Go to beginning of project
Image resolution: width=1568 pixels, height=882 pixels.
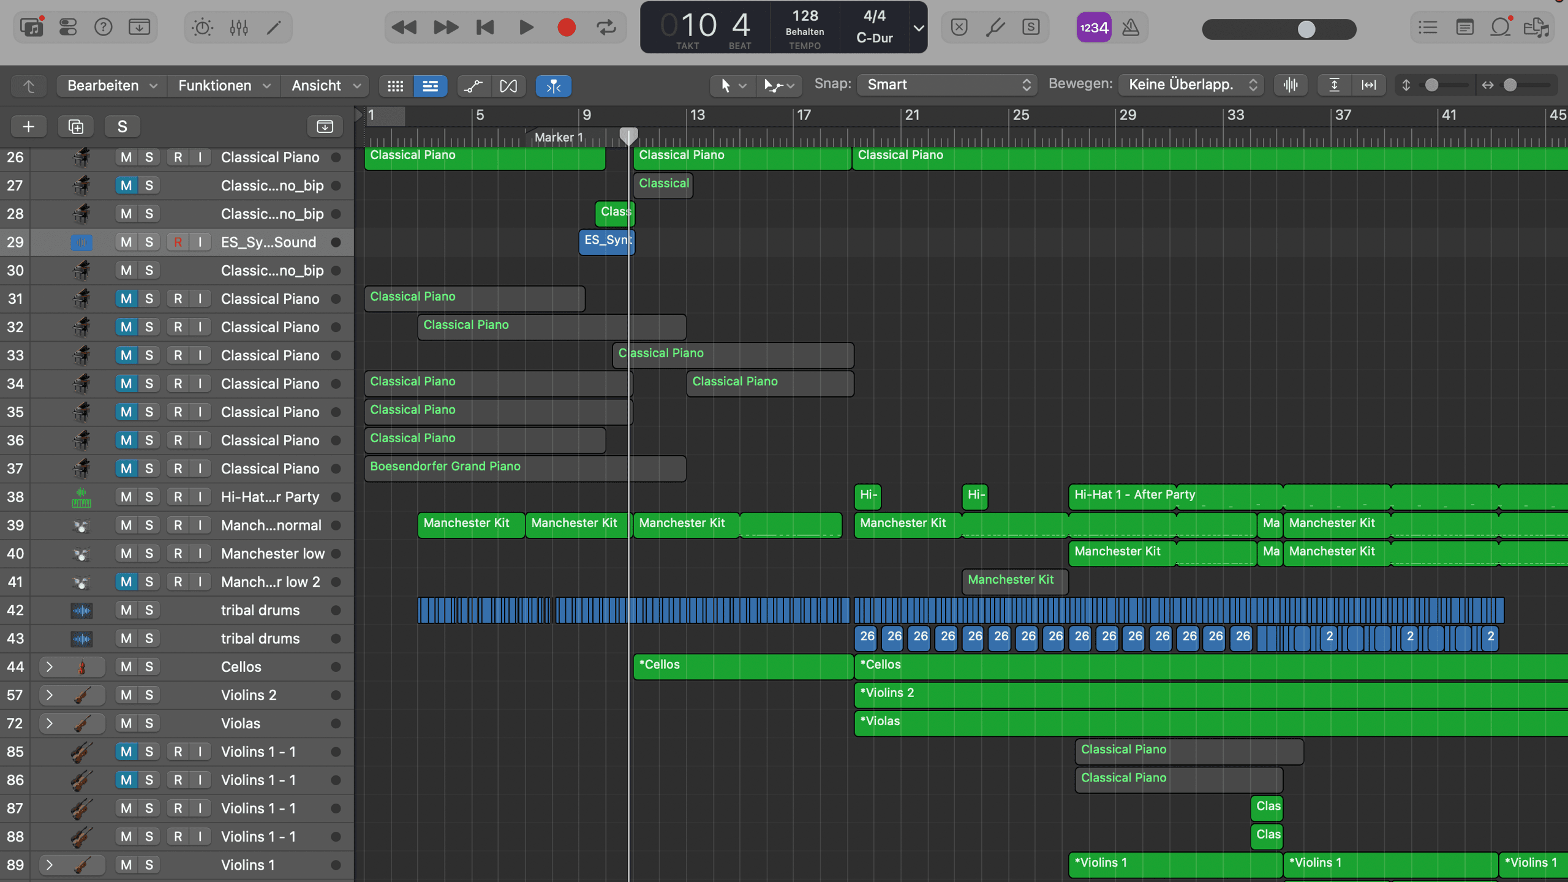[x=486, y=28]
